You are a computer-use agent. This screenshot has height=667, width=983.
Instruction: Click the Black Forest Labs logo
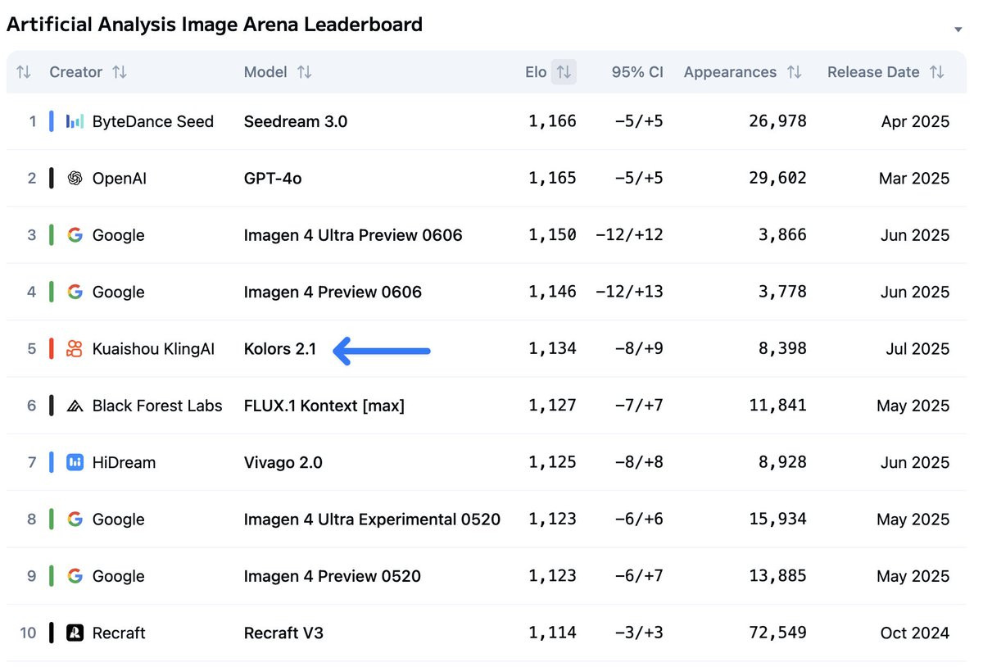pos(75,406)
